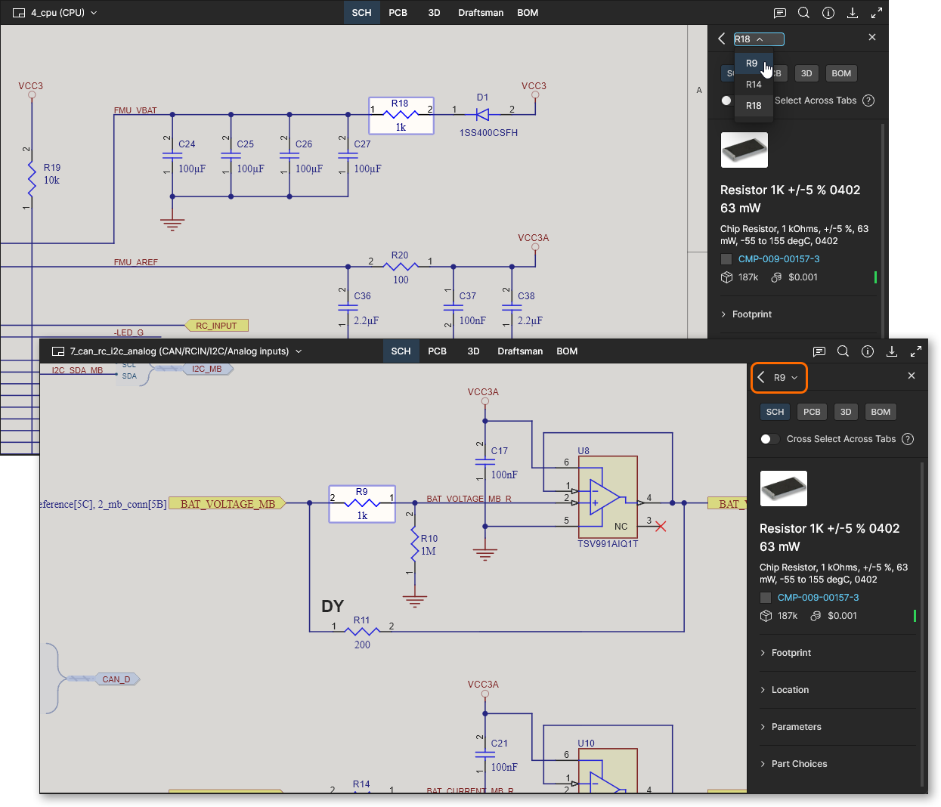Expand lower window to fullscreen
941x807 pixels.
point(916,351)
